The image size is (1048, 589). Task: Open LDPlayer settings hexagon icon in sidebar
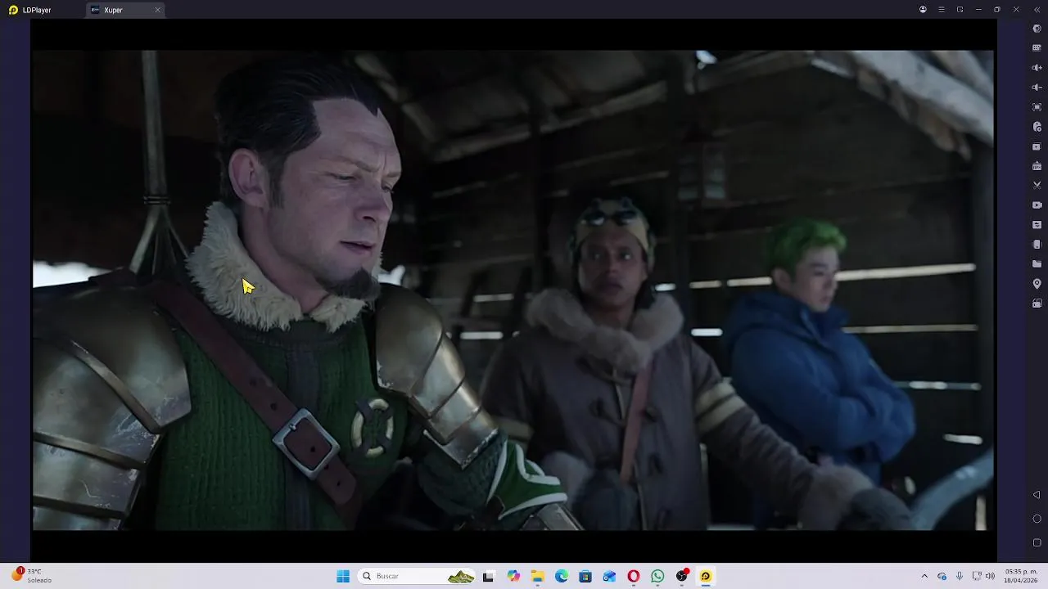pos(1037,29)
